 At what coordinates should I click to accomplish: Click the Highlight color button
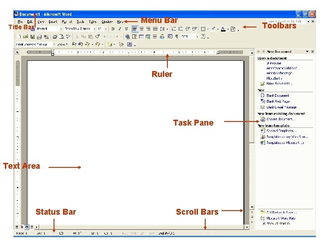(x=213, y=29)
